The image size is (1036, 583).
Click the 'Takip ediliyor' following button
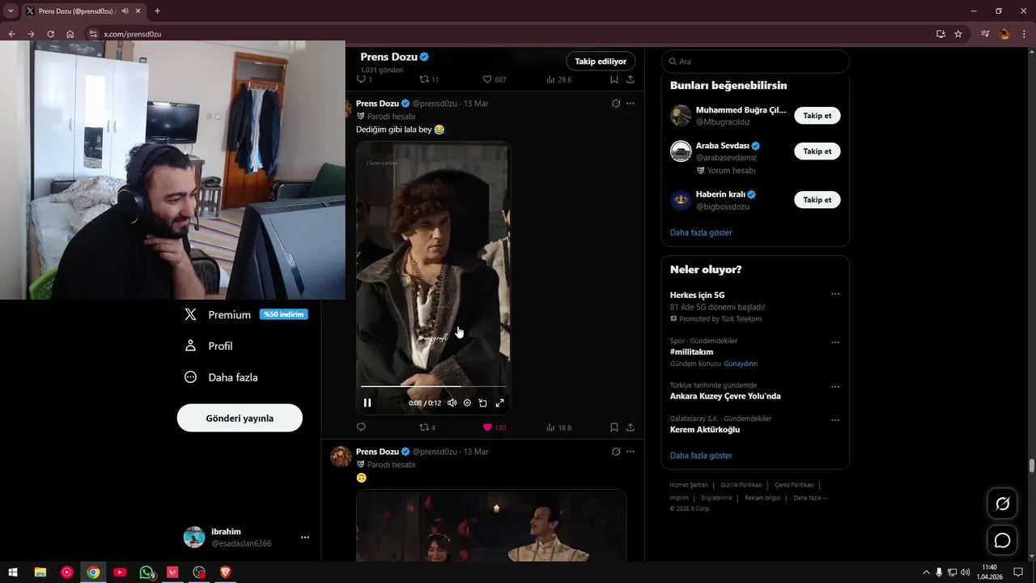(x=601, y=62)
